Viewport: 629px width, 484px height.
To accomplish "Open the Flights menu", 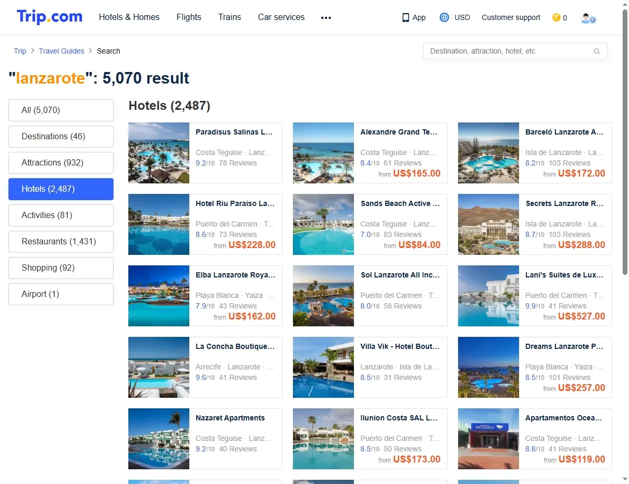I will click(189, 17).
